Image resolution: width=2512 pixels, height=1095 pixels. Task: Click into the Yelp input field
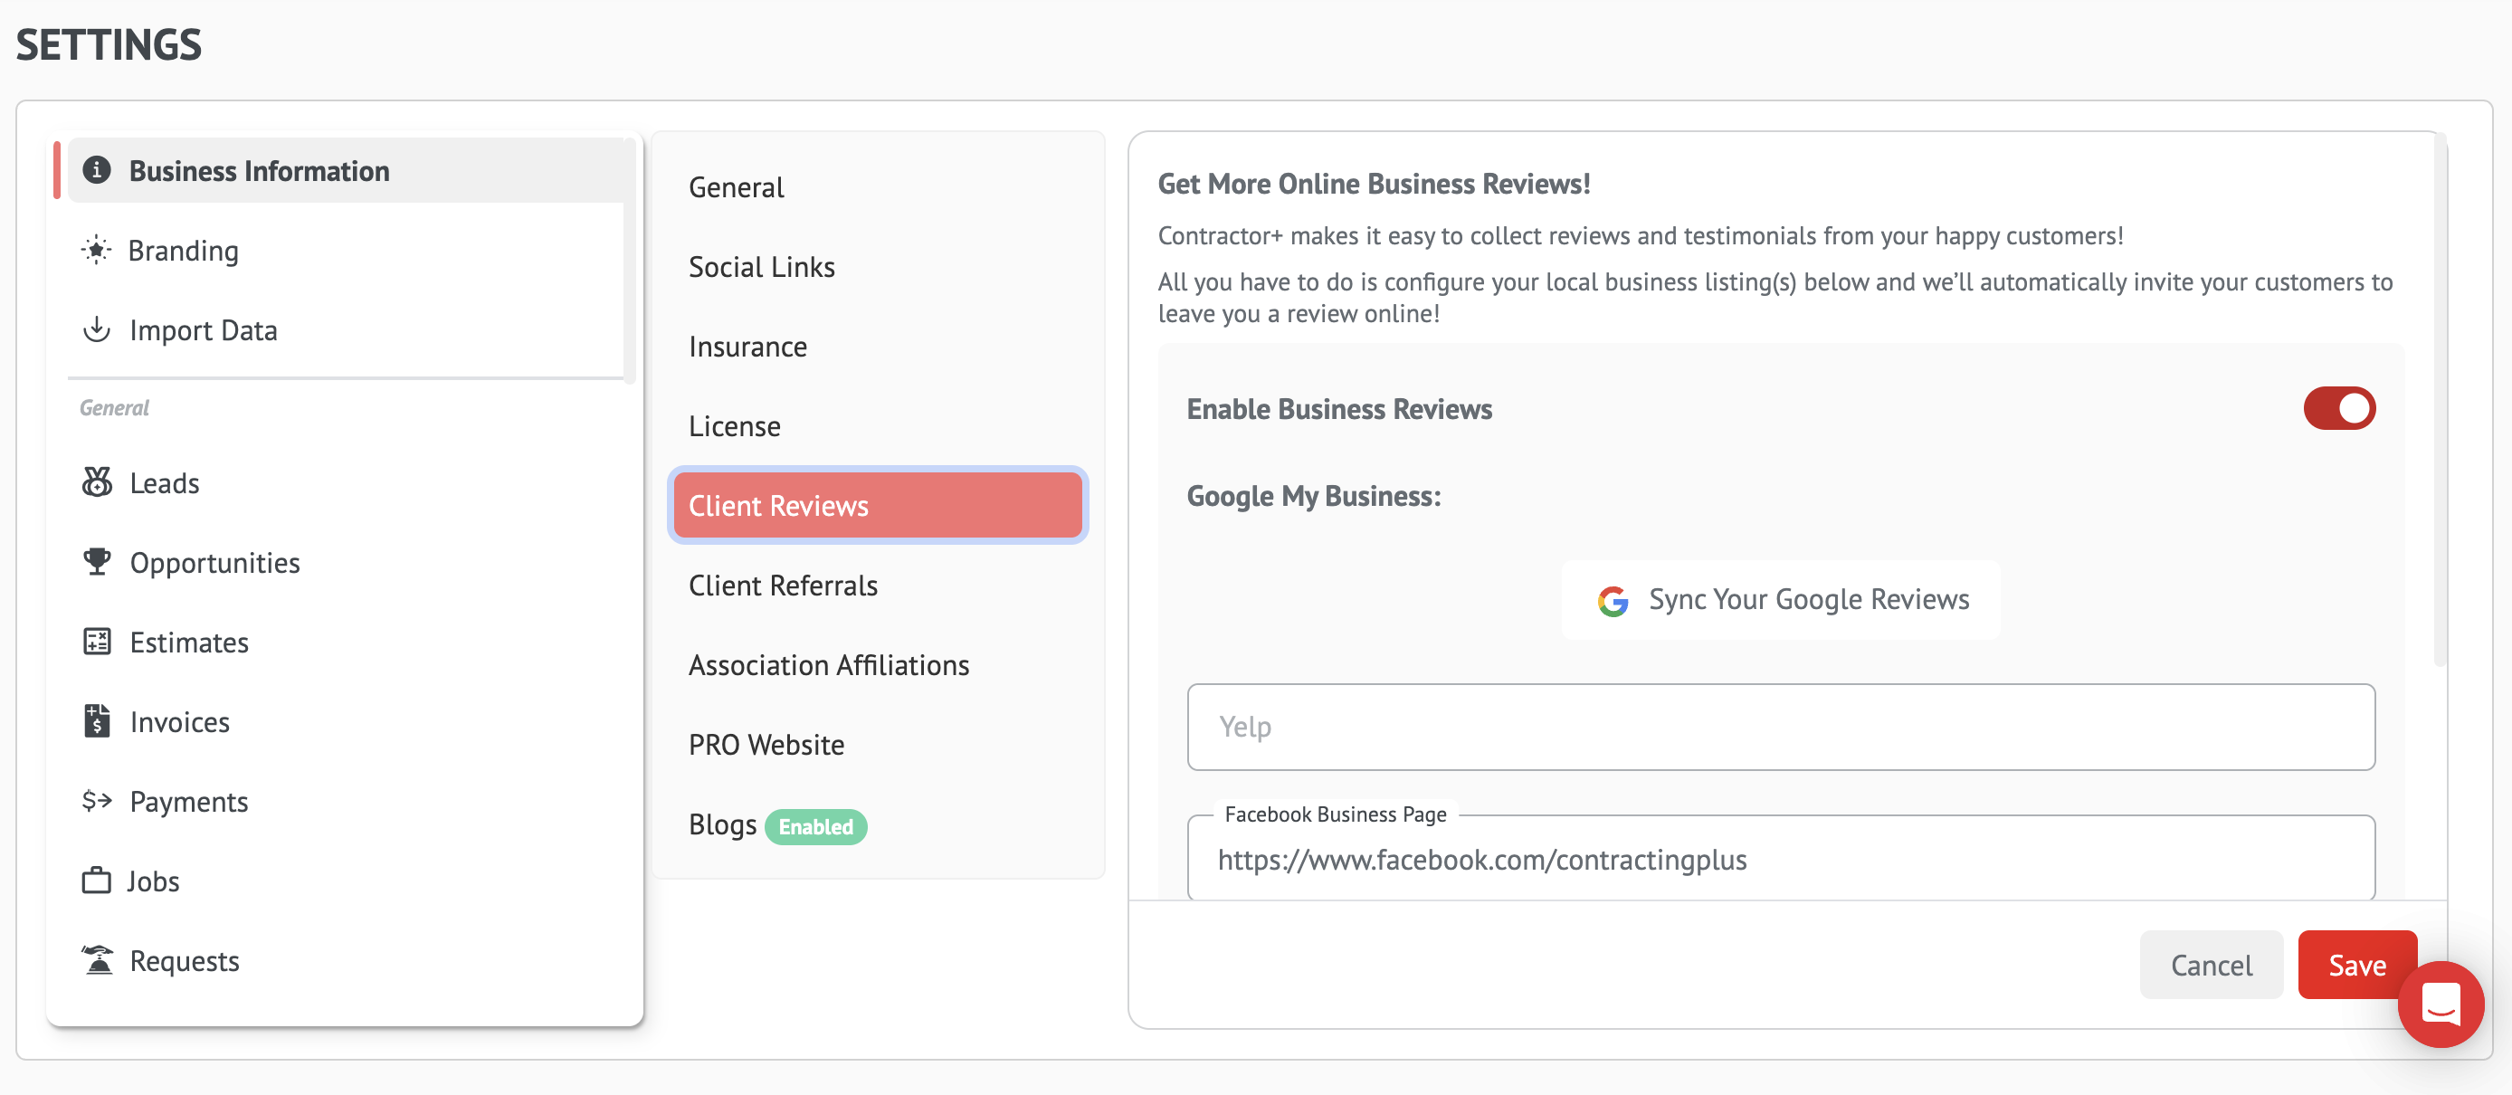1781,728
